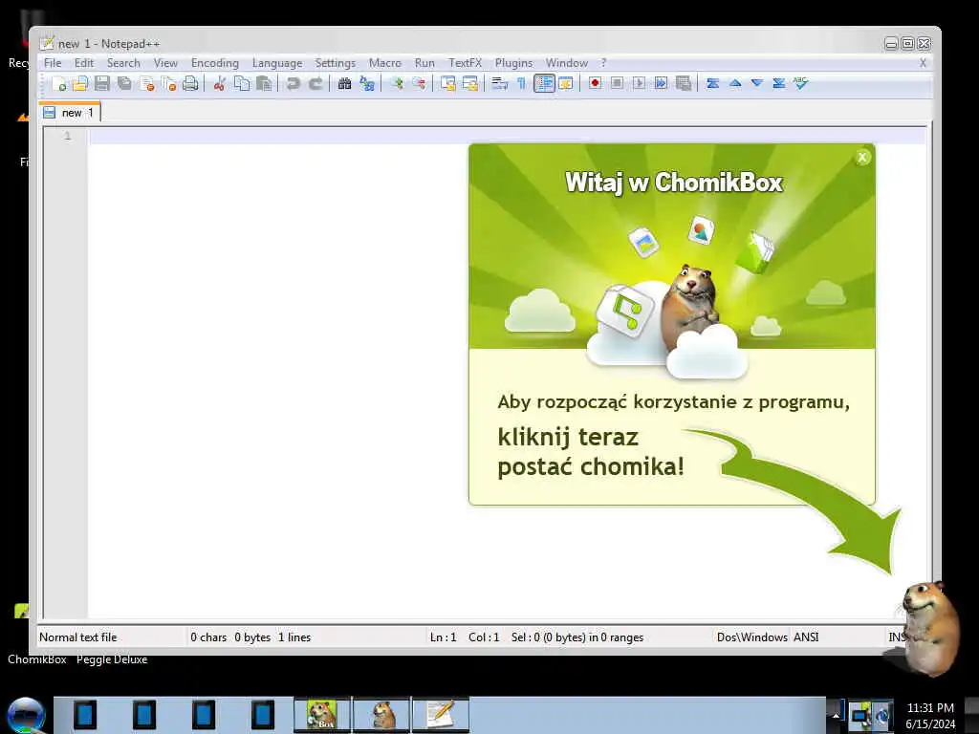The height and width of the screenshot is (734, 979).
Task: Open the Macro menu
Action: pos(384,63)
